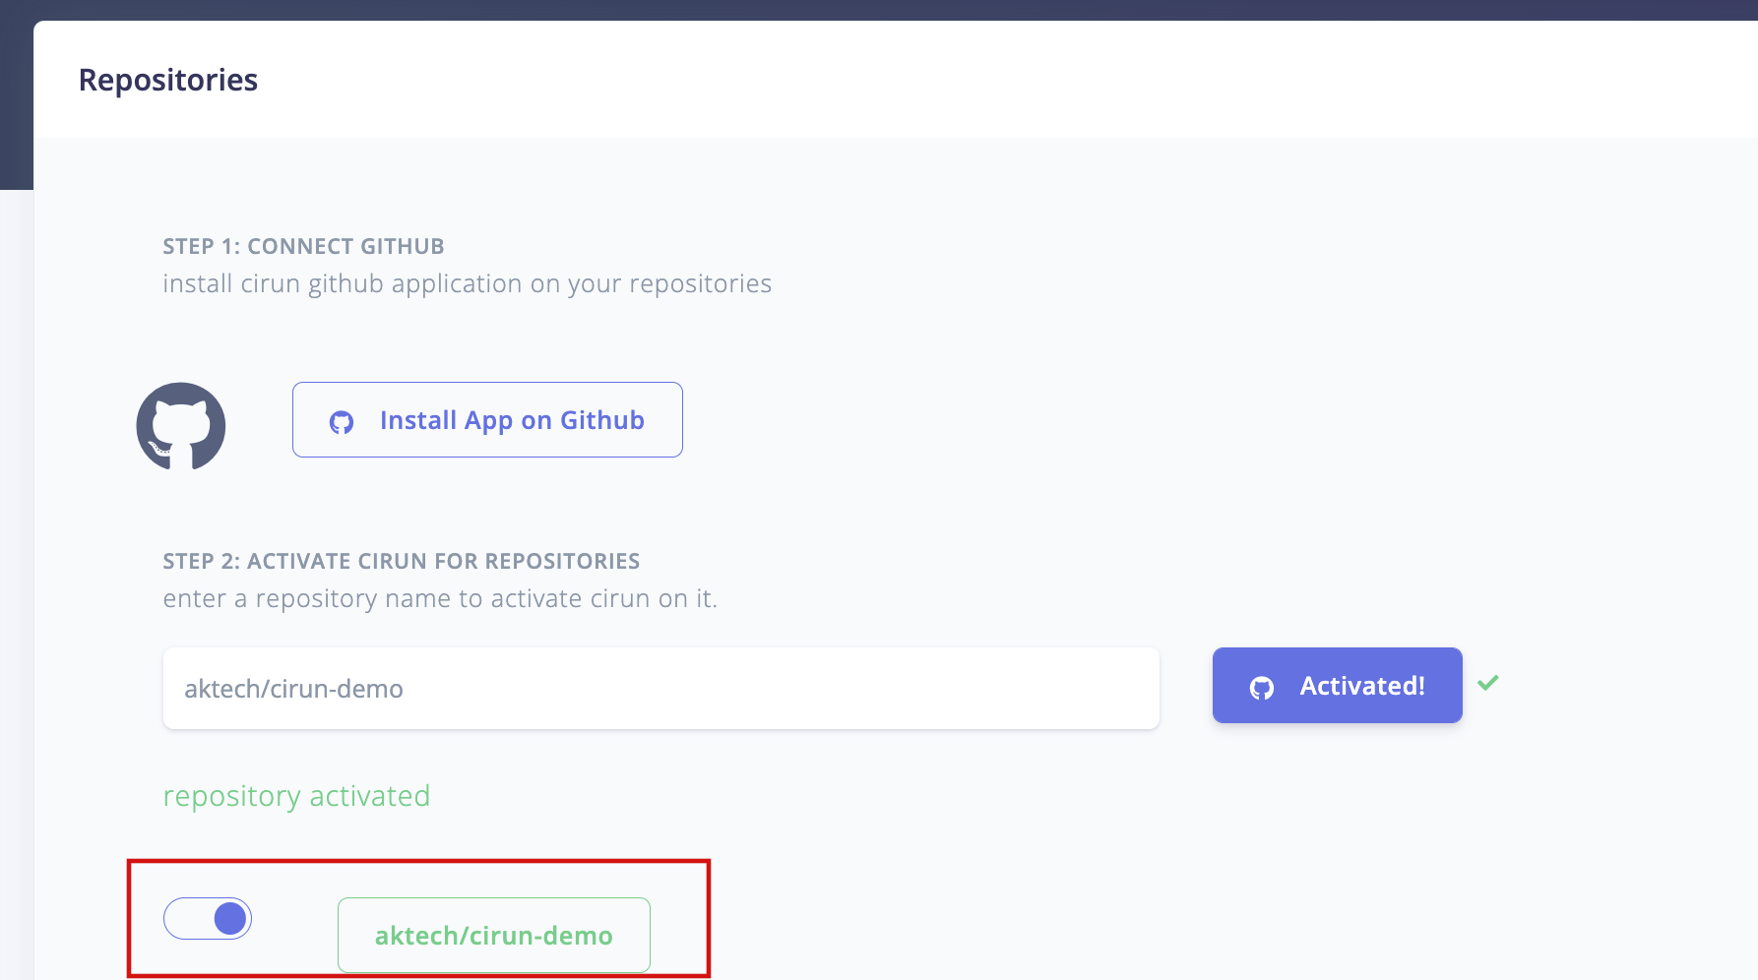Disable cirun for aktech/cirun-demo using the toggle
The height and width of the screenshot is (980, 1758).
(208, 919)
